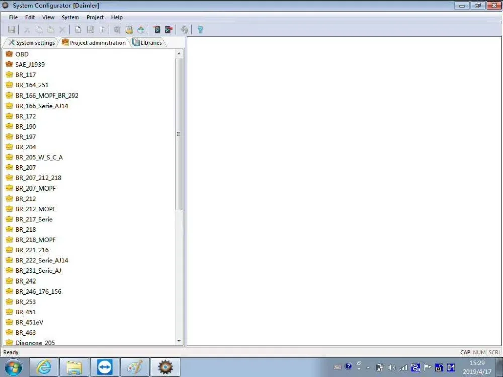
Task: Click the dark device icon with red arrow
Action: coord(169,30)
